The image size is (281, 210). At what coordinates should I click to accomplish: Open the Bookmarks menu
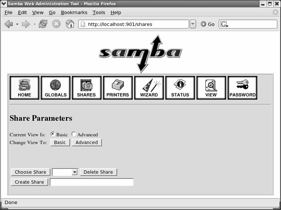click(x=74, y=13)
